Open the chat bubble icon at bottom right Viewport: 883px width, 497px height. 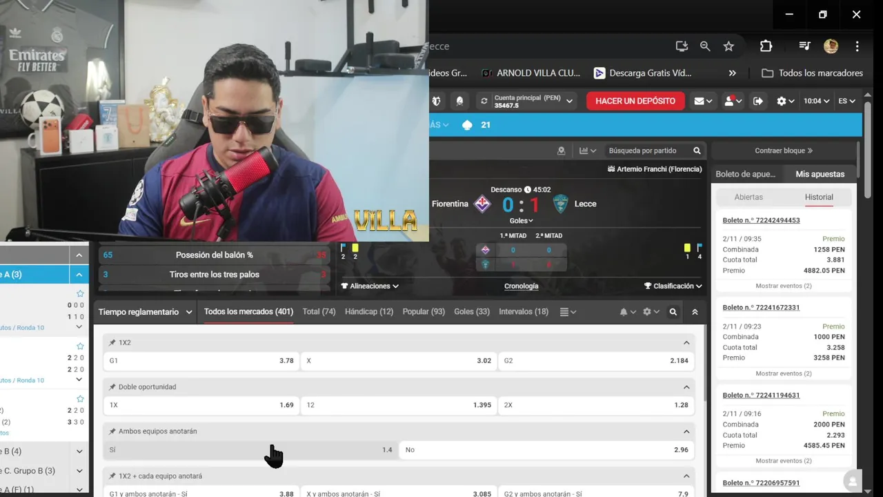tap(853, 481)
